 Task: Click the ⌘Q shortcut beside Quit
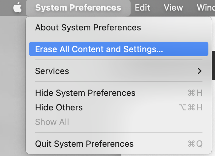click(195, 144)
